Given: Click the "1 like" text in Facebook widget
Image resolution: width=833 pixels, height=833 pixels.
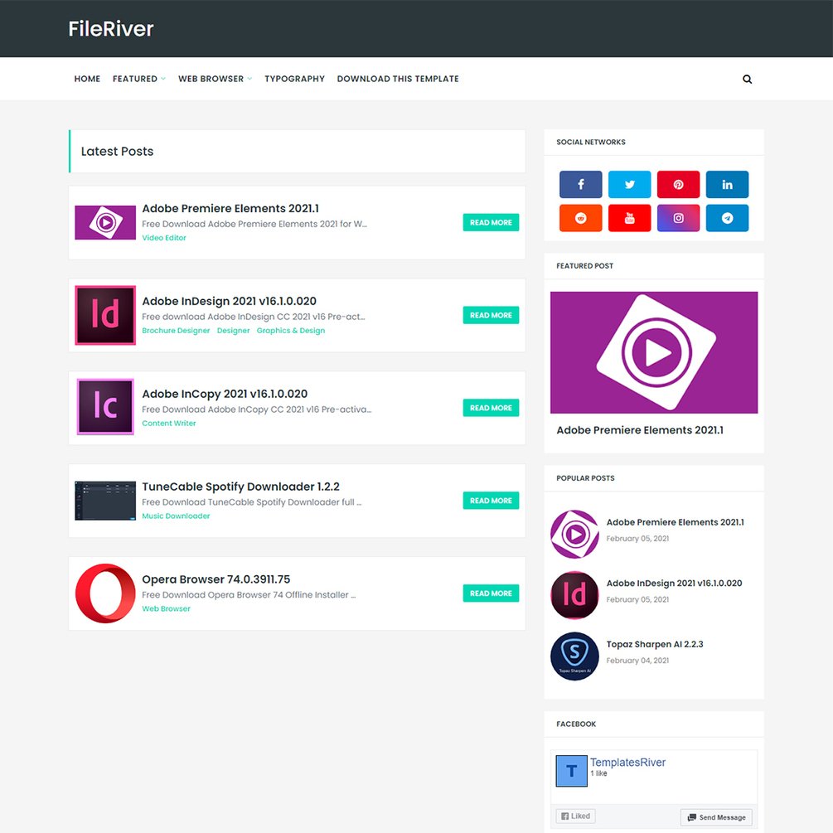Looking at the screenshot, I should [x=598, y=773].
